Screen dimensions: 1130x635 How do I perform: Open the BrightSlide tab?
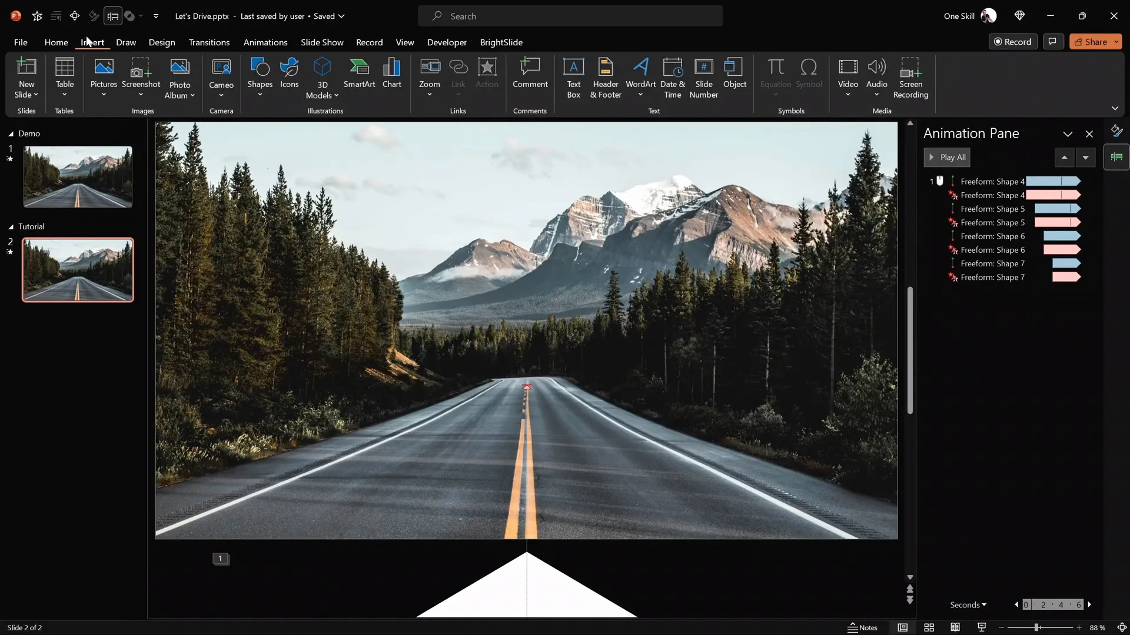coord(501,42)
